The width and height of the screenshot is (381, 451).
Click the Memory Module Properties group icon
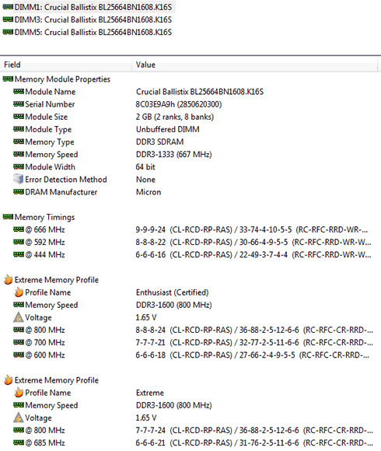point(8,79)
